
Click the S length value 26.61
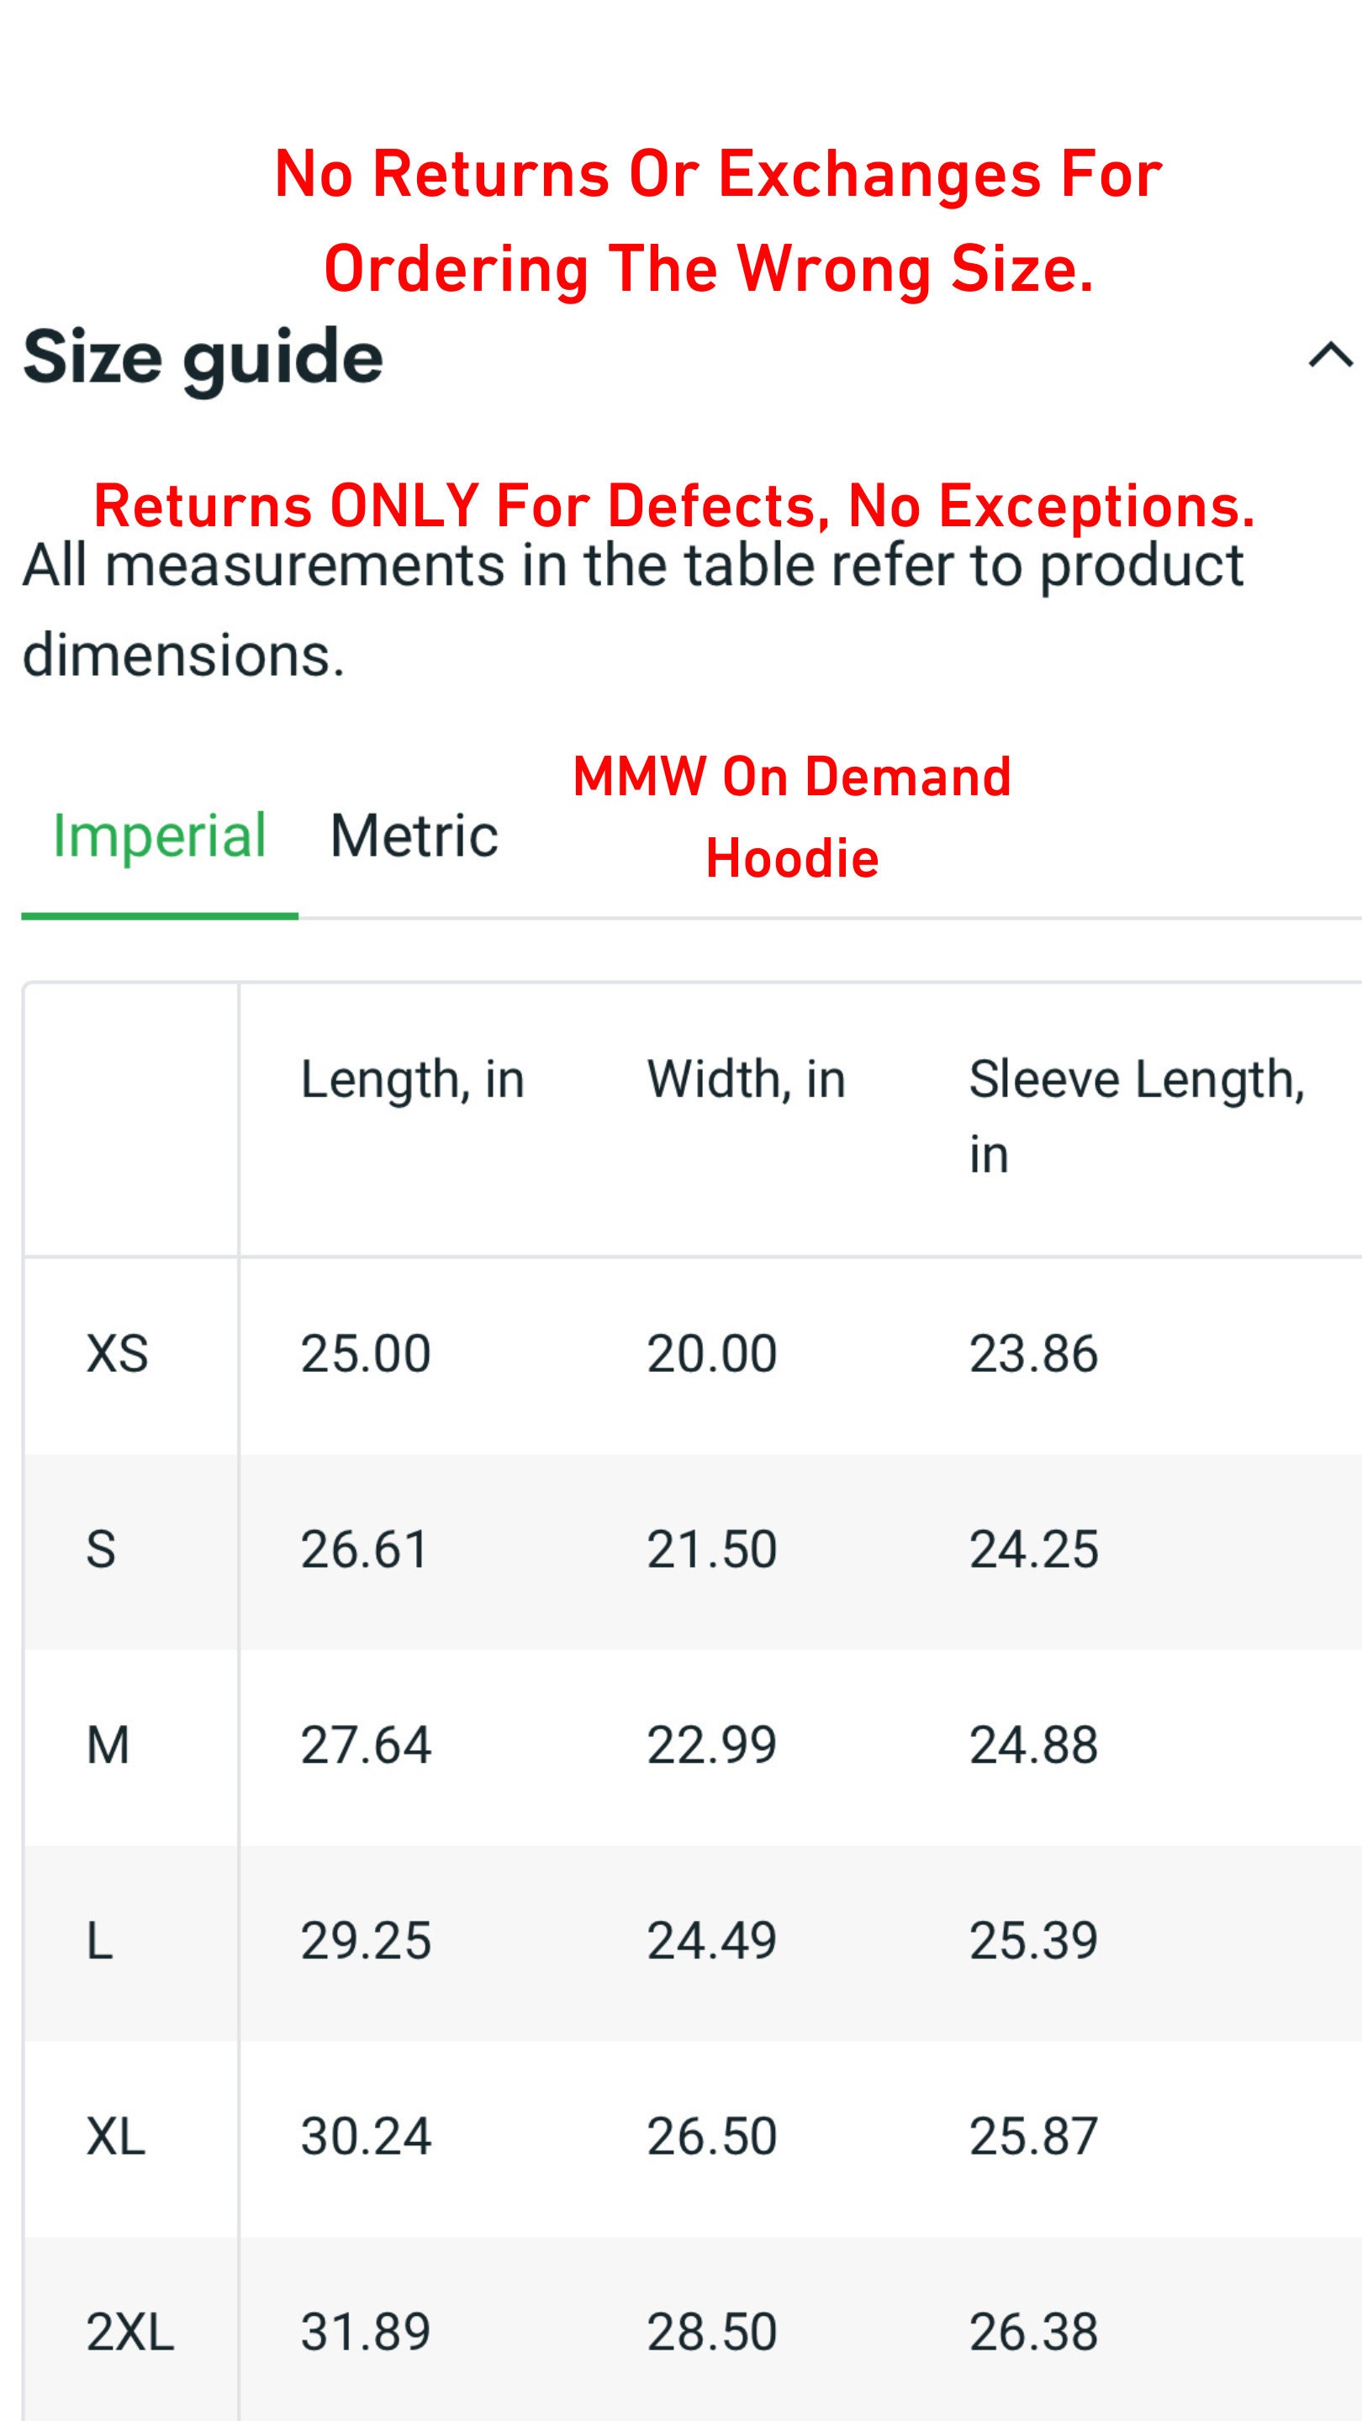pyautogui.click(x=365, y=1548)
